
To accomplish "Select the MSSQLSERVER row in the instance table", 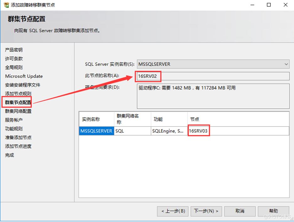I will pyautogui.click(x=97, y=131).
